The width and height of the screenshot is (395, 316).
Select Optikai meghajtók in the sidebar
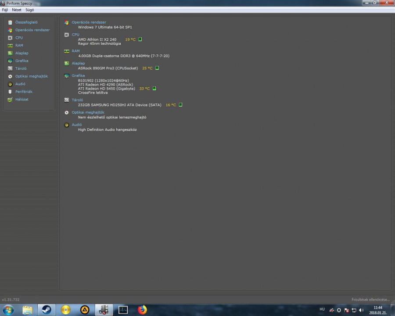pos(32,76)
